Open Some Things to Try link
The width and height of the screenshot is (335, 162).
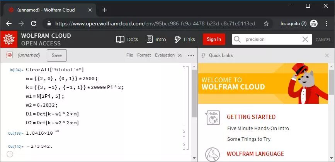pos(249,139)
